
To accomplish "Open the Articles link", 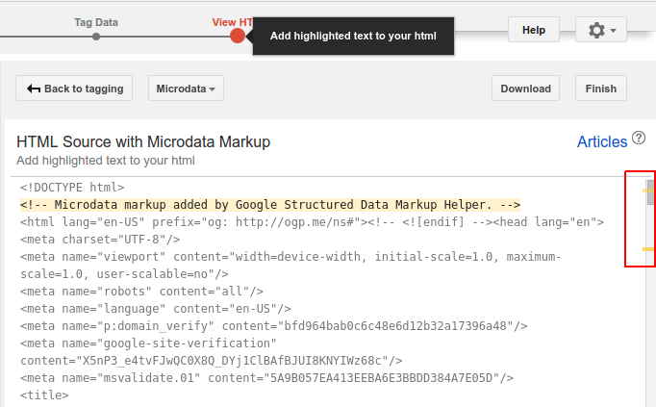I will [x=601, y=141].
